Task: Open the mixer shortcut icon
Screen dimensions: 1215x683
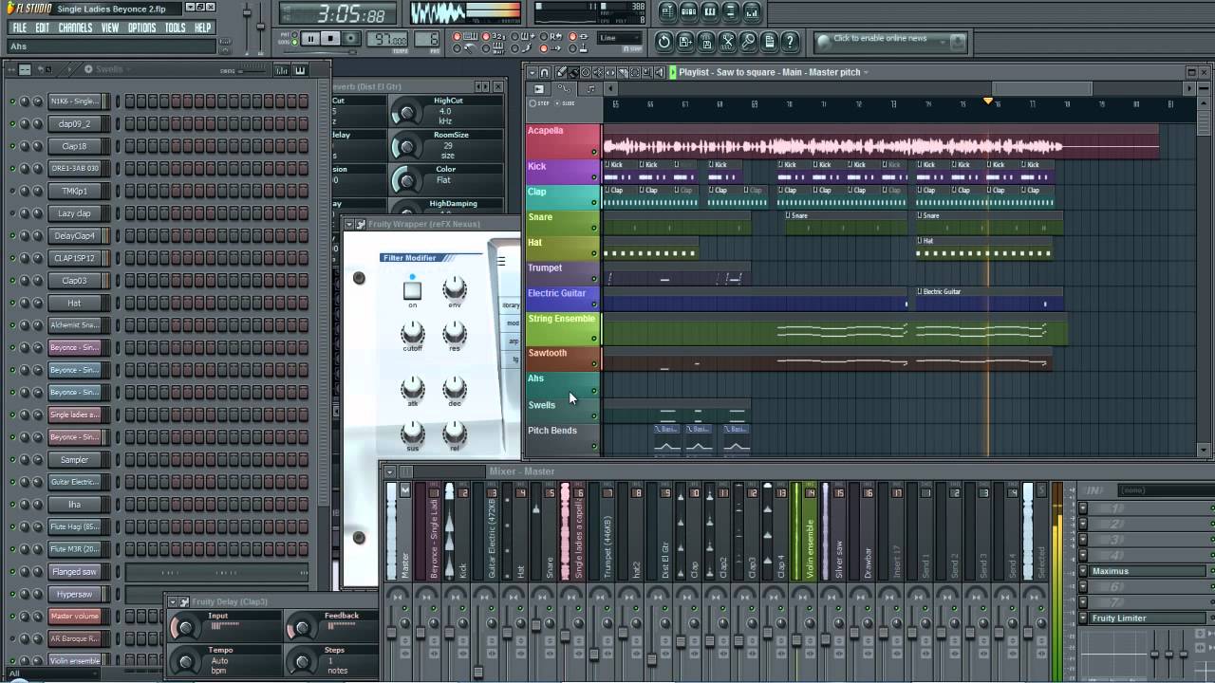Action: [x=752, y=11]
